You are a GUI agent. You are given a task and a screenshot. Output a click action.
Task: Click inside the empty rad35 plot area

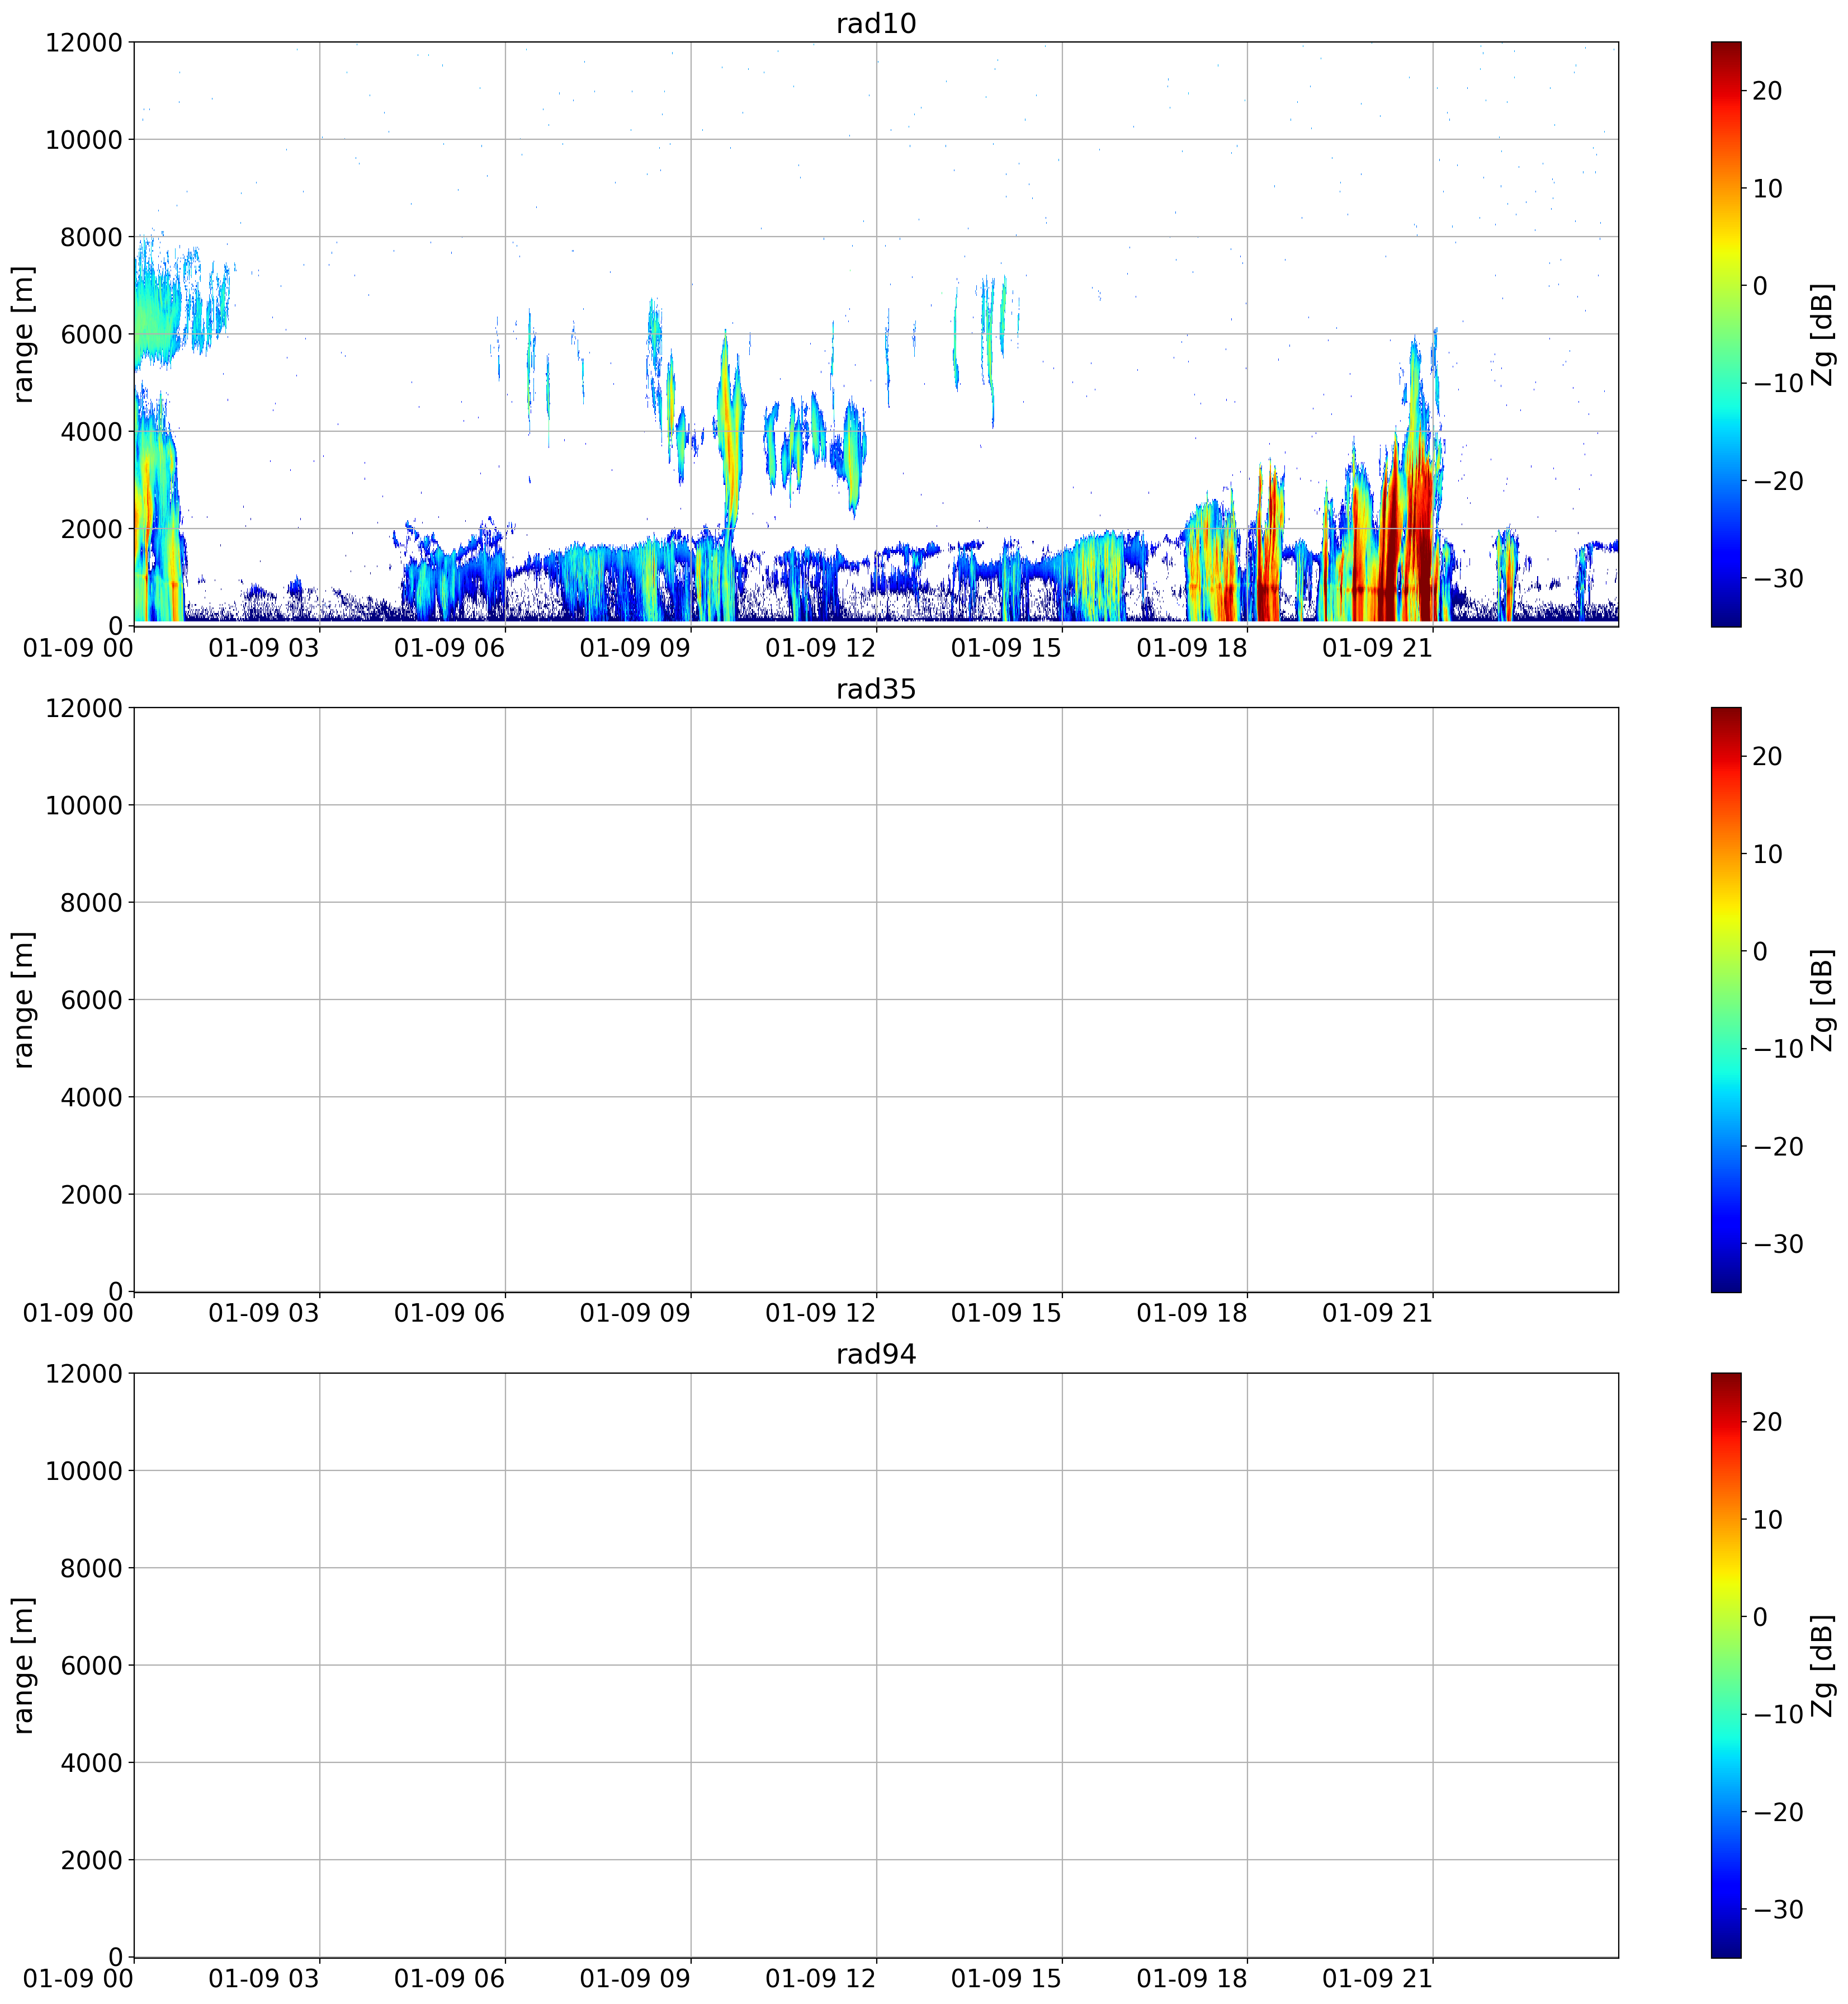pyautogui.click(x=876, y=999)
